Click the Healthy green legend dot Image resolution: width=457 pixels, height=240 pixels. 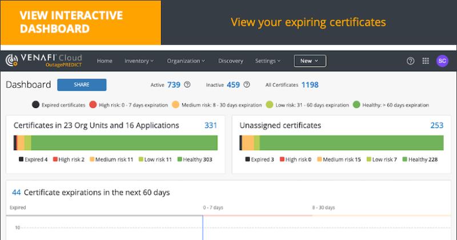coord(356,105)
